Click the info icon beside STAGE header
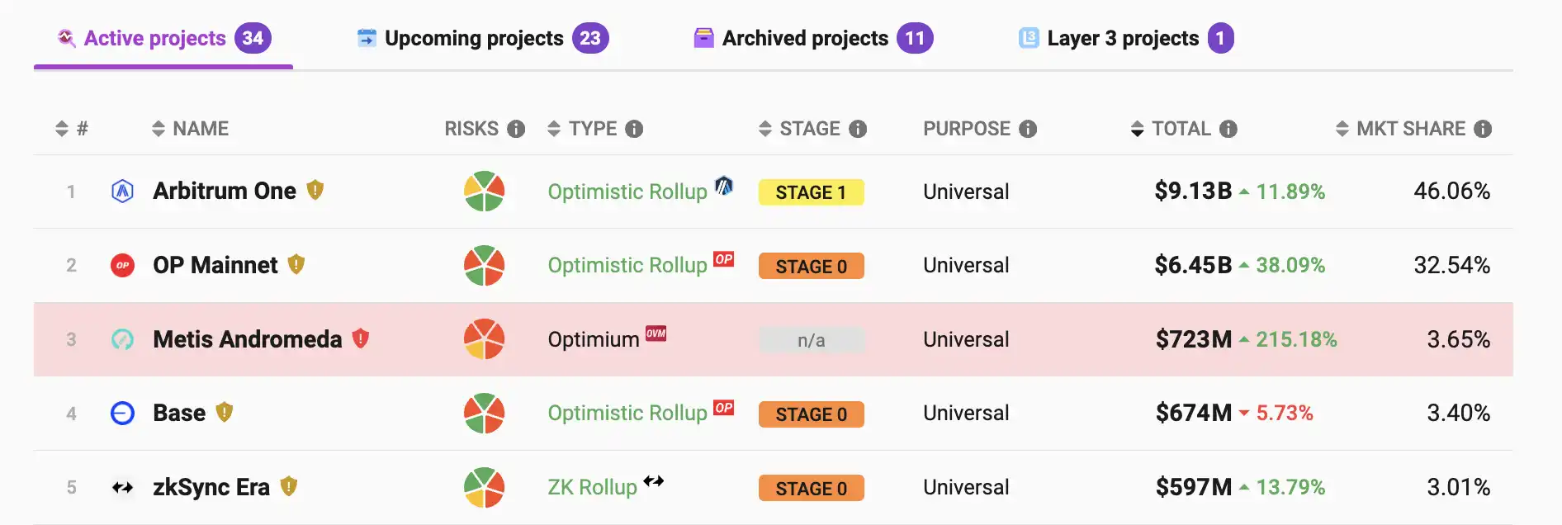Image resolution: width=1562 pixels, height=525 pixels. point(858,129)
